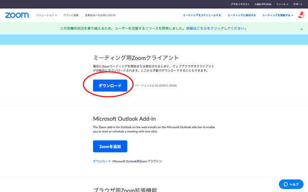
Task: Click 詳細はこちらをクリックしてください link
Action: tap(216, 28)
